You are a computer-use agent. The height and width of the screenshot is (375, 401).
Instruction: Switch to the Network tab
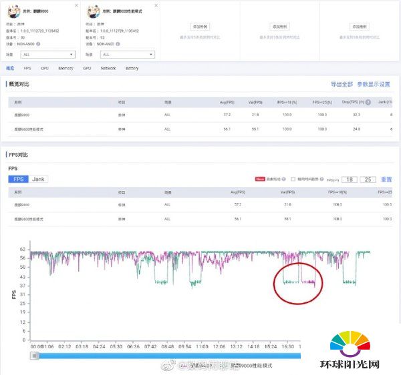click(108, 68)
